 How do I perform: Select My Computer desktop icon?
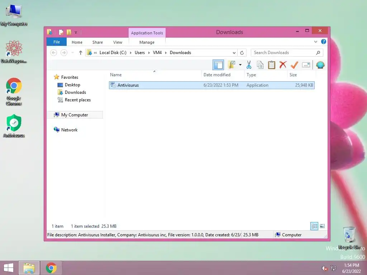(x=14, y=15)
